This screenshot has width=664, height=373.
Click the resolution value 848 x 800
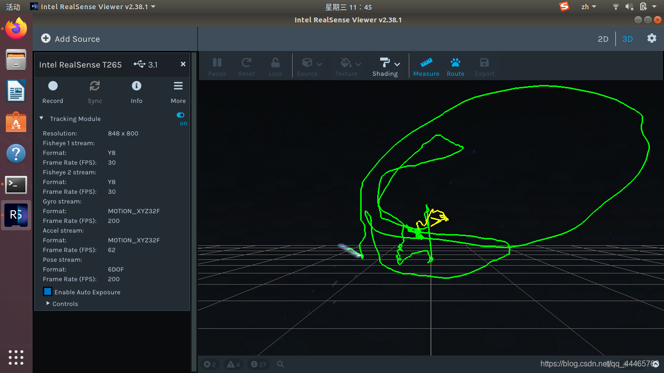coord(123,133)
